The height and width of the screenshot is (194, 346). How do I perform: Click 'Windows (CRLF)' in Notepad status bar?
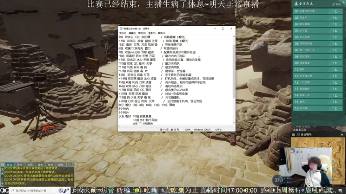202,130
